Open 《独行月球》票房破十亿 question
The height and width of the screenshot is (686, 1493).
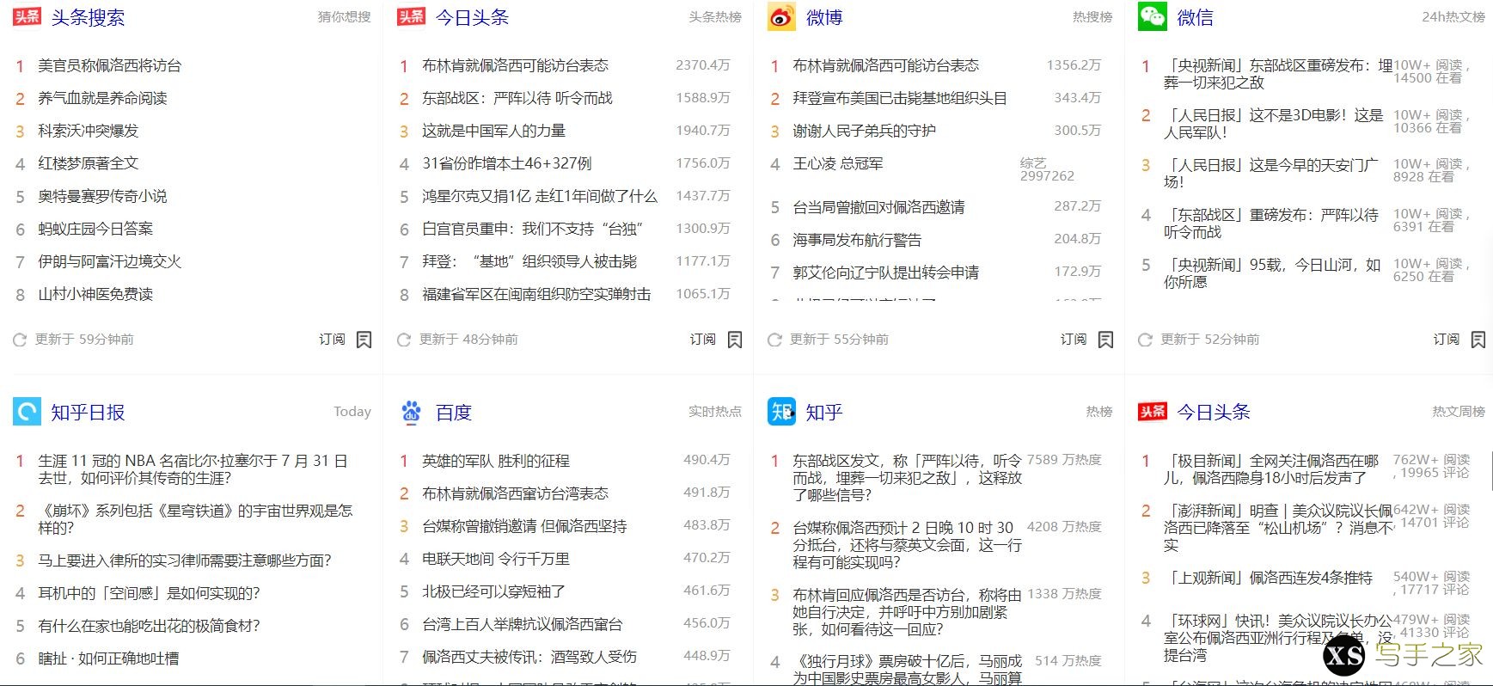click(907, 670)
